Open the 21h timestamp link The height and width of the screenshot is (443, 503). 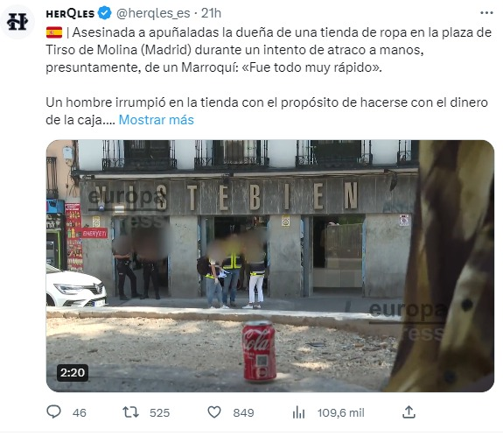click(211, 13)
